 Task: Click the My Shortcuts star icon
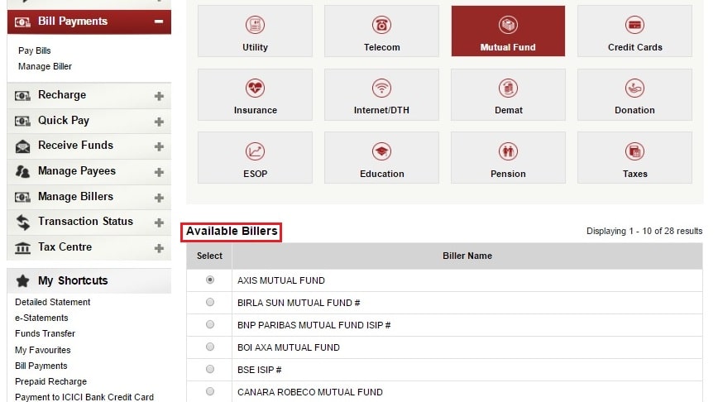(x=22, y=280)
